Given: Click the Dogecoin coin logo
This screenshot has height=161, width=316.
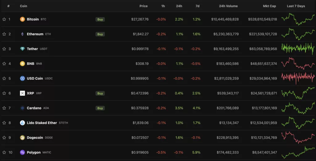Looking at the screenshot, I should (x=22, y=138).
